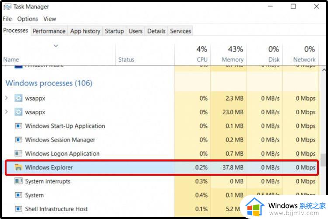The height and width of the screenshot is (219, 328).
Task: Click the Windows Session Manager icon
Action: click(x=18, y=140)
